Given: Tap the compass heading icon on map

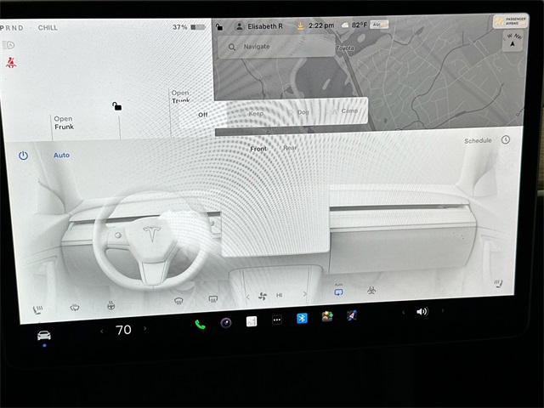Looking at the screenshot, I should pos(513,41).
